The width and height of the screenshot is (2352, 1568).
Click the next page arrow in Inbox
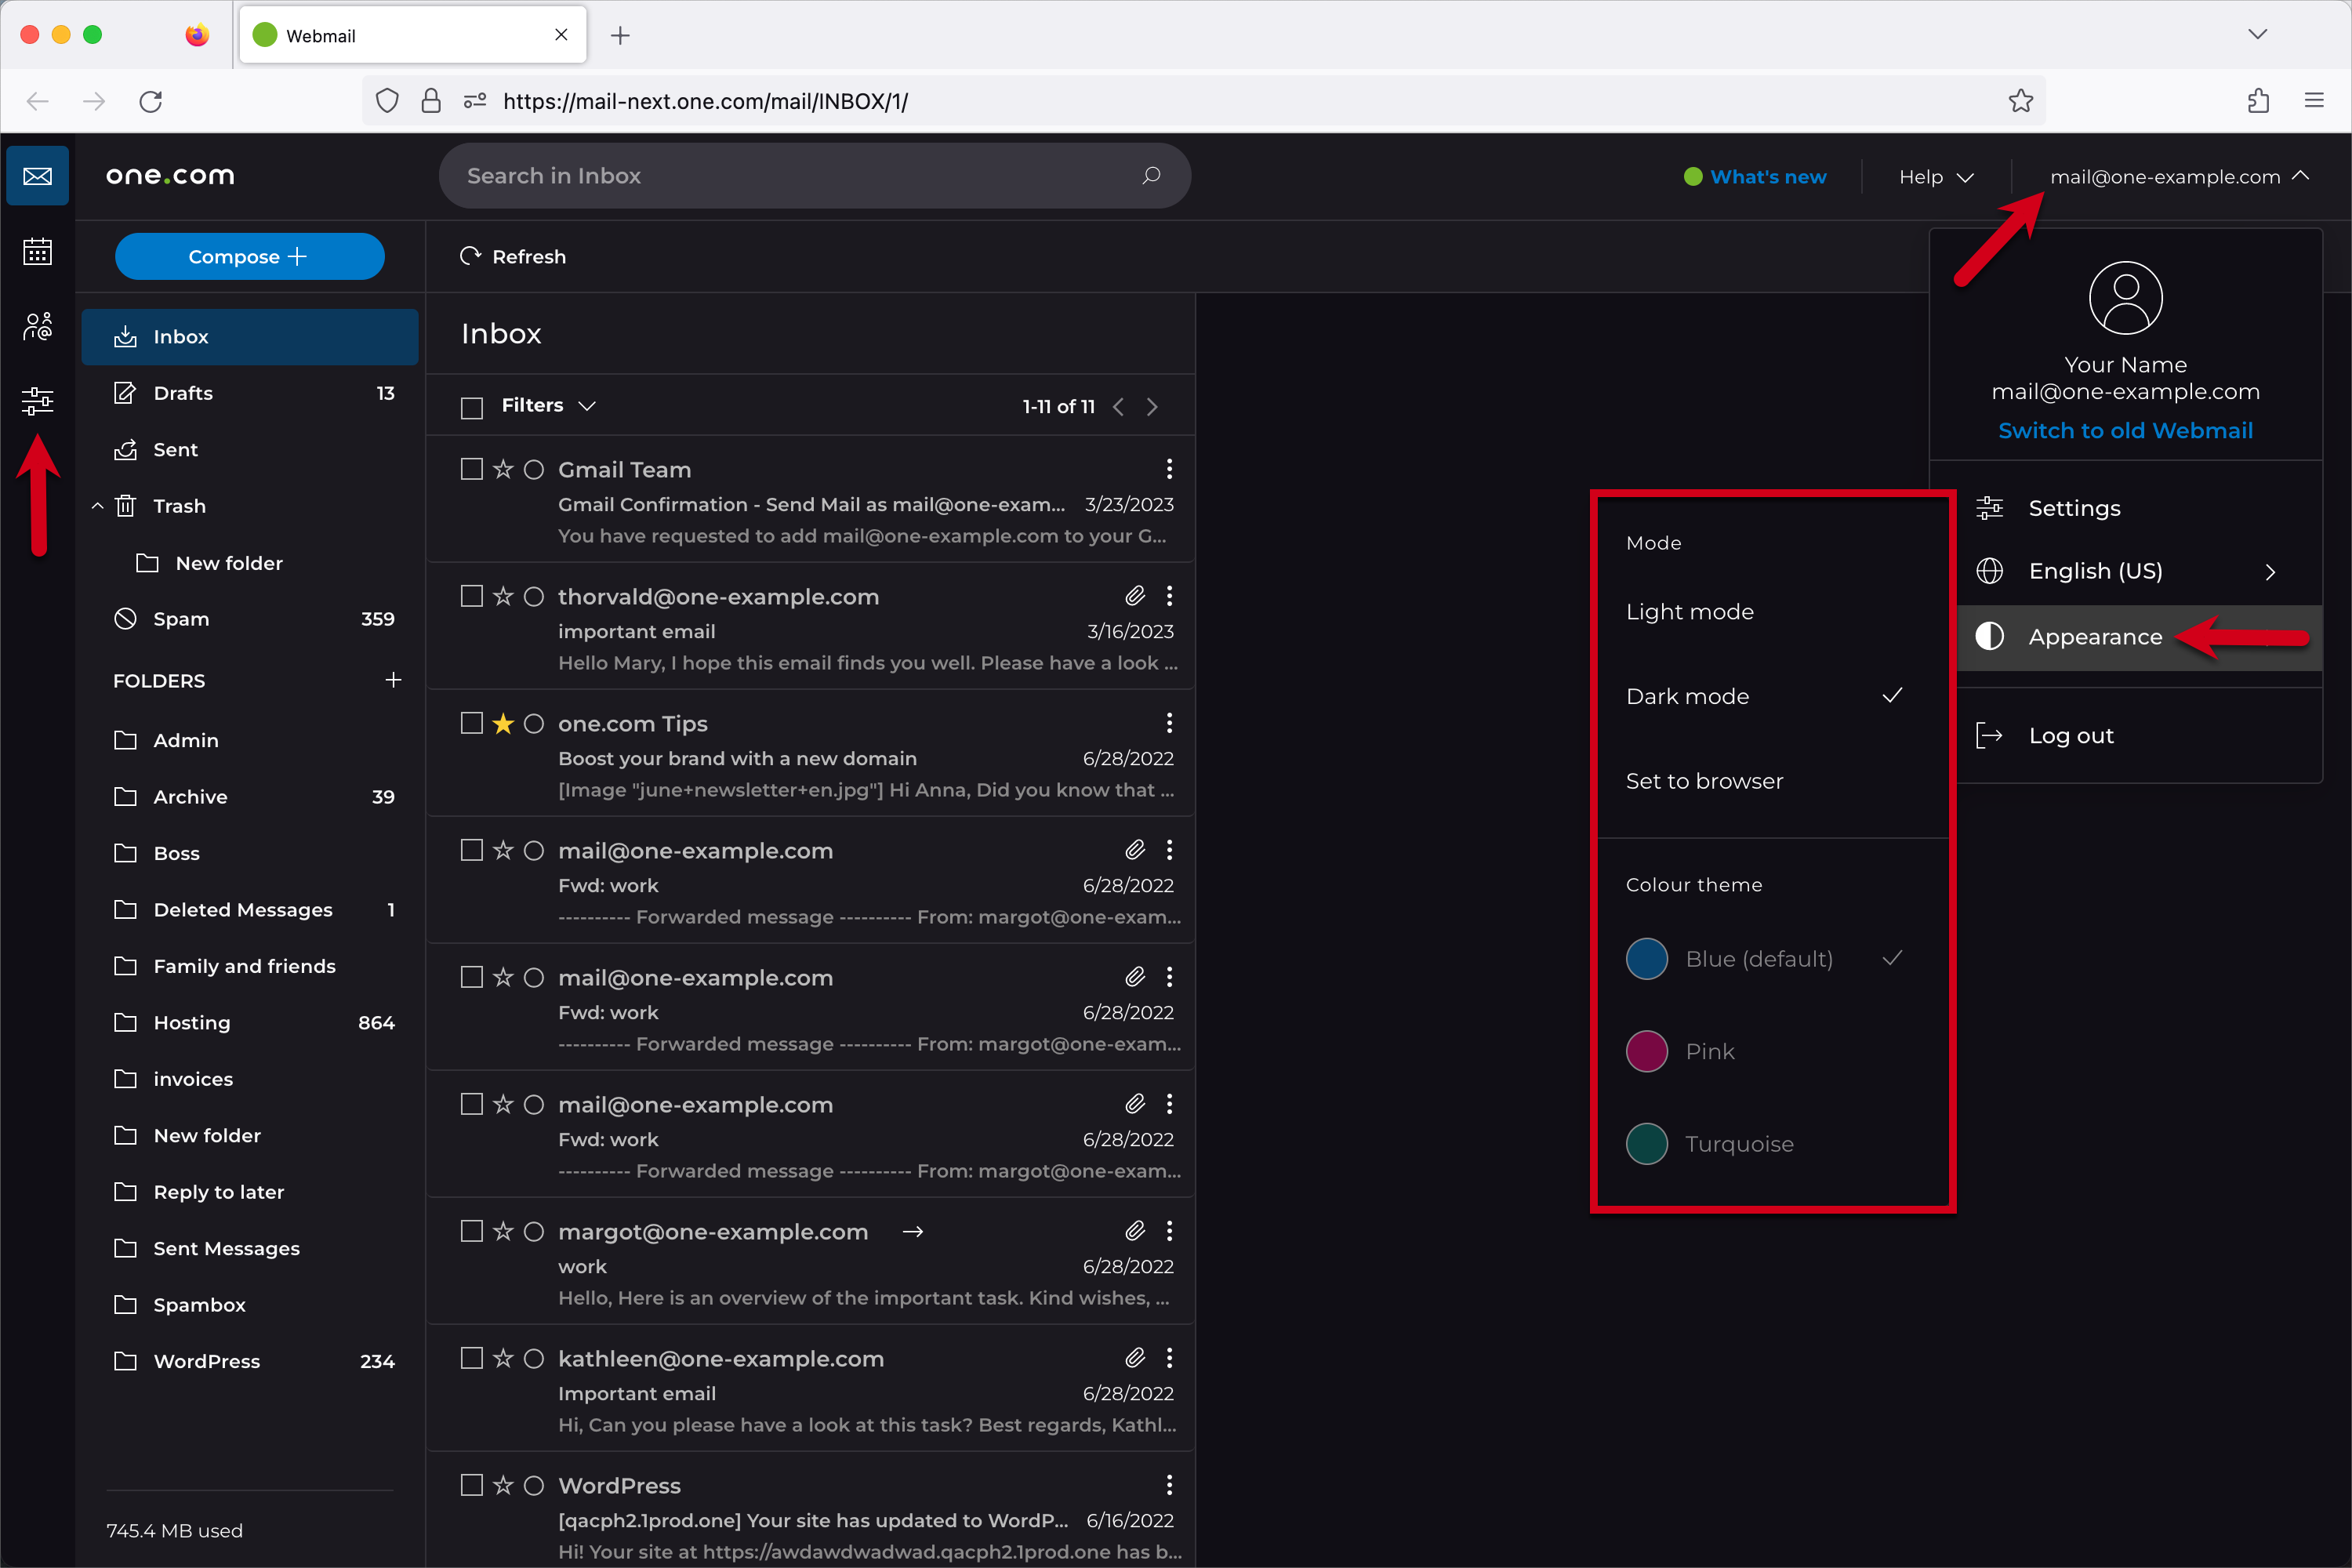point(1152,406)
